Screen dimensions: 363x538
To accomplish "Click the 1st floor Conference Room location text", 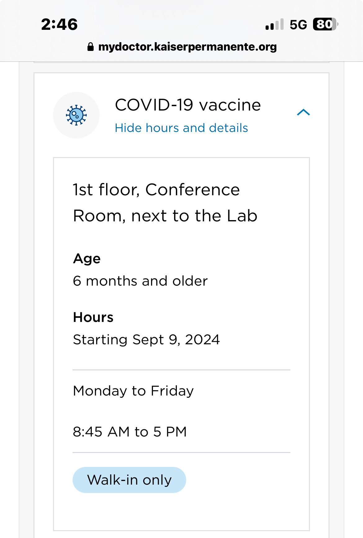I will [x=165, y=202].
